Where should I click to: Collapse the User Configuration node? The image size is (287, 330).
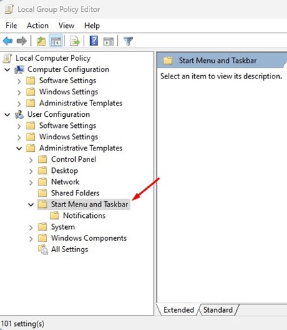[7, 115]
